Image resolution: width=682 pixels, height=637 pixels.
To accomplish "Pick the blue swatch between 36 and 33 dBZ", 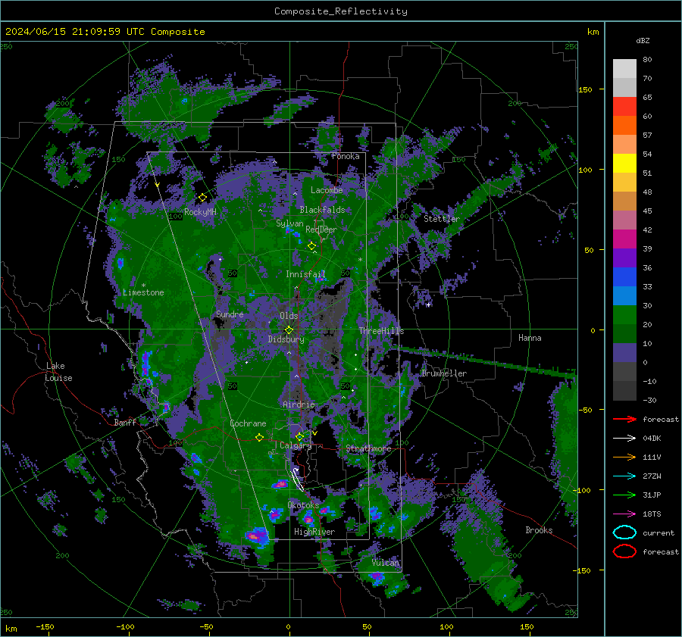I will coord(624,276).
